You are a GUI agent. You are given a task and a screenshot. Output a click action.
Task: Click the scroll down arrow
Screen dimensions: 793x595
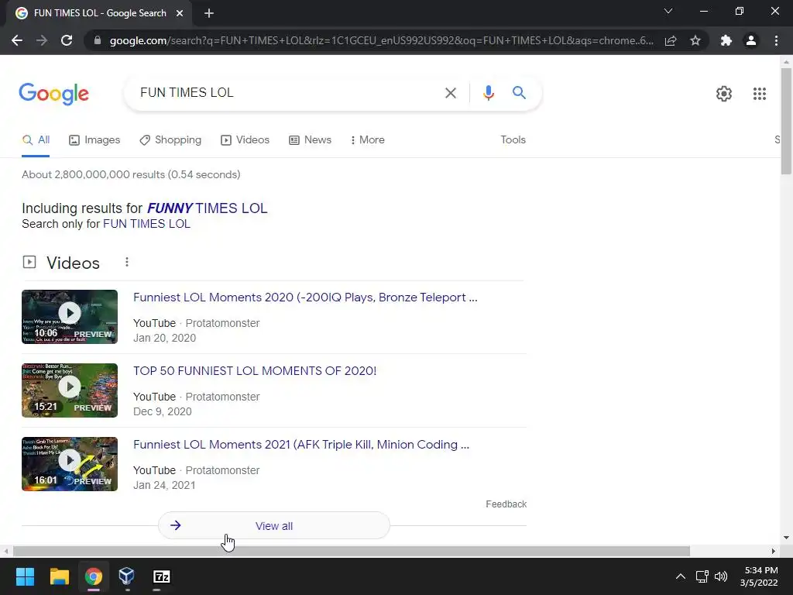(x=786, y=538)
